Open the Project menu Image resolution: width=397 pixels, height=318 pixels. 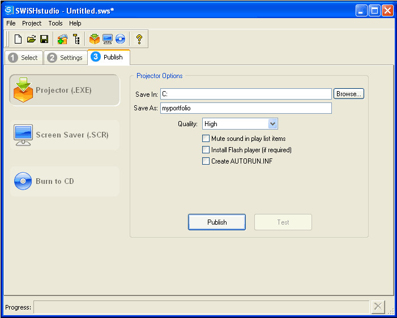tap(32, 23)
